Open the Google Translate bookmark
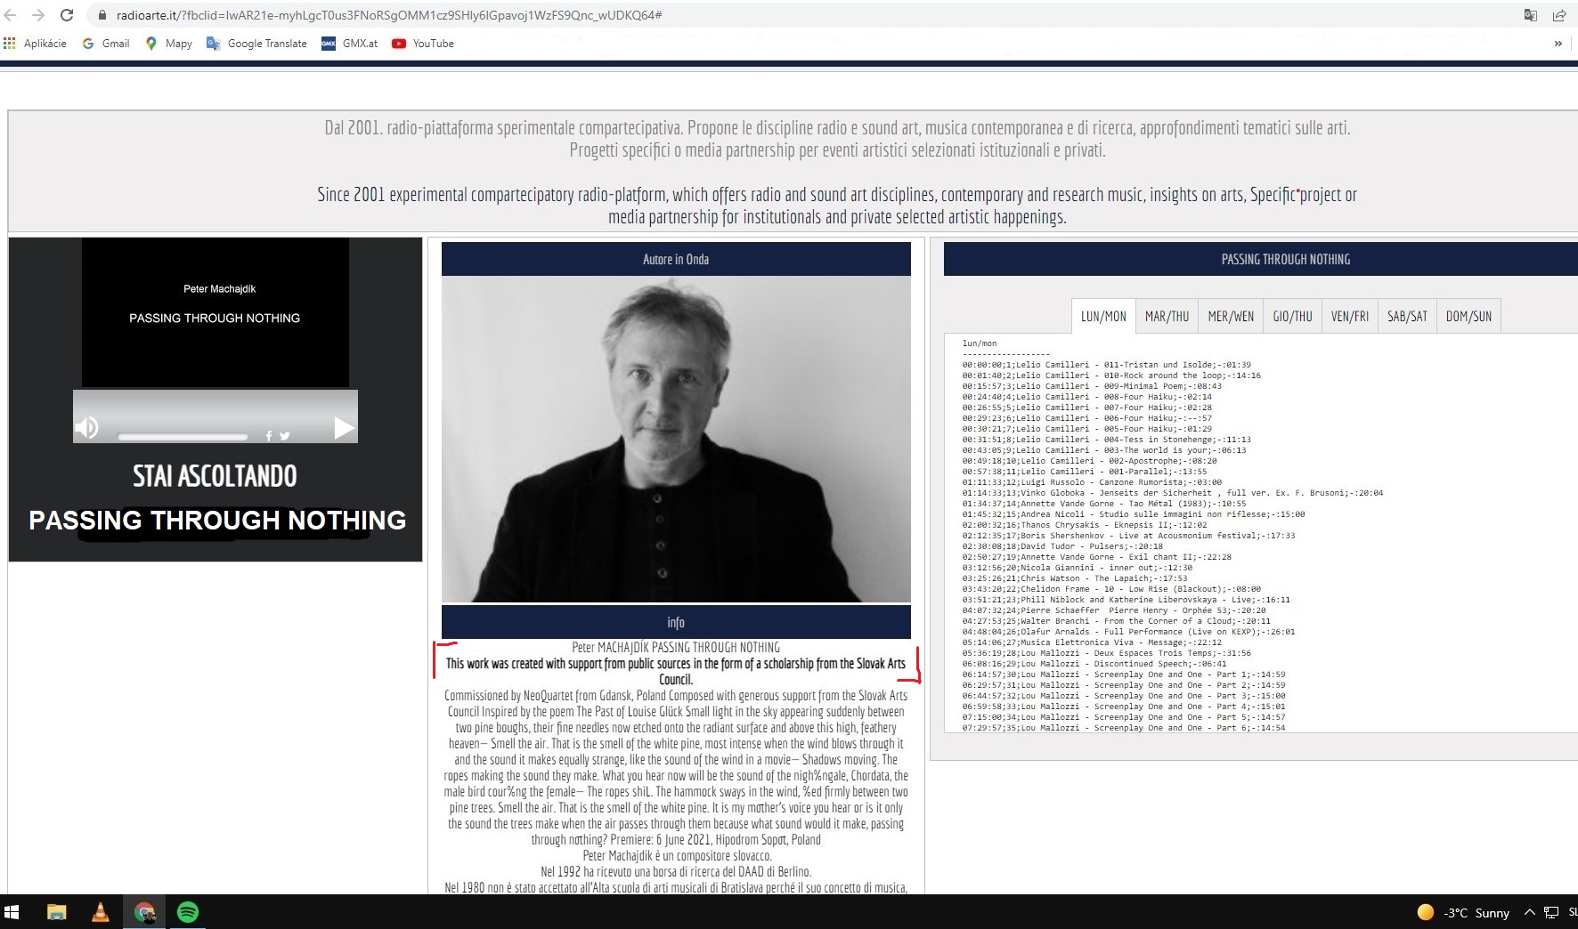This screenshot has width=1578, height=929. (x=256, y=44)
